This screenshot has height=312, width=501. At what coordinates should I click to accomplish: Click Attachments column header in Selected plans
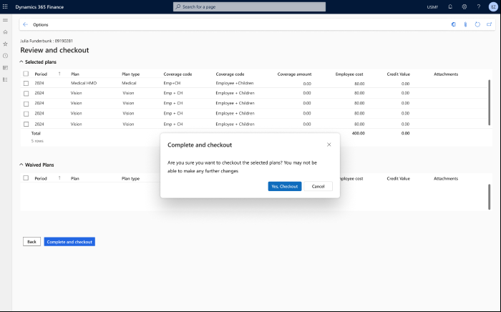point(446,74)
